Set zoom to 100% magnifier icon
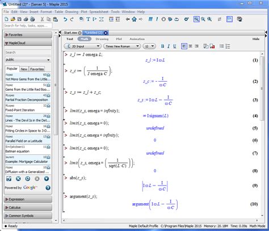 (196, 19)
